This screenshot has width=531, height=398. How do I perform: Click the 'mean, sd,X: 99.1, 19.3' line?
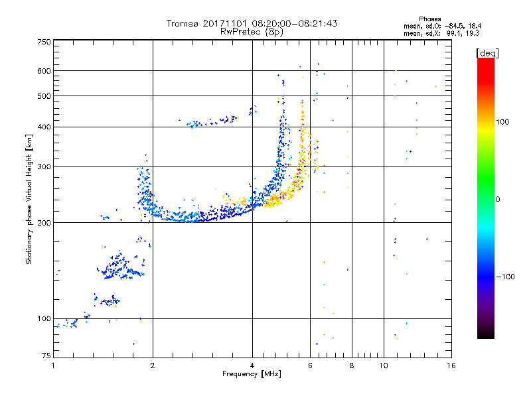(441, 33)
